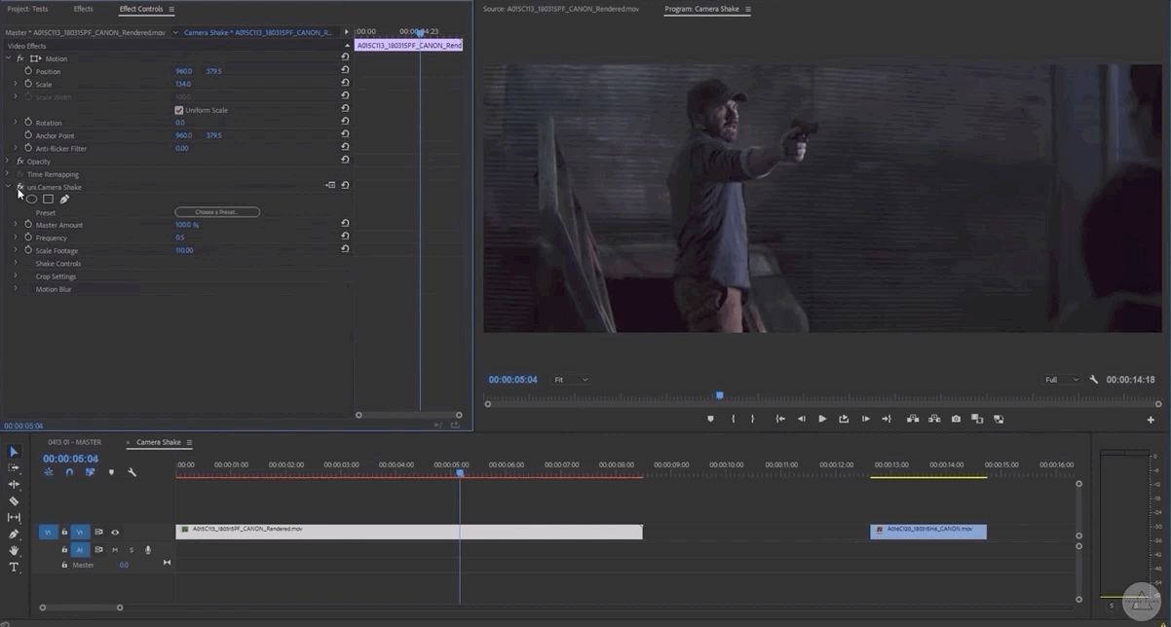1171x627 pixels.
Task: Play the sequence in the Program monitor
Action: click(822, 419)
